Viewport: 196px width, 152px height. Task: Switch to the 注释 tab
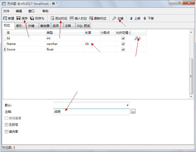tap(69, 26)
